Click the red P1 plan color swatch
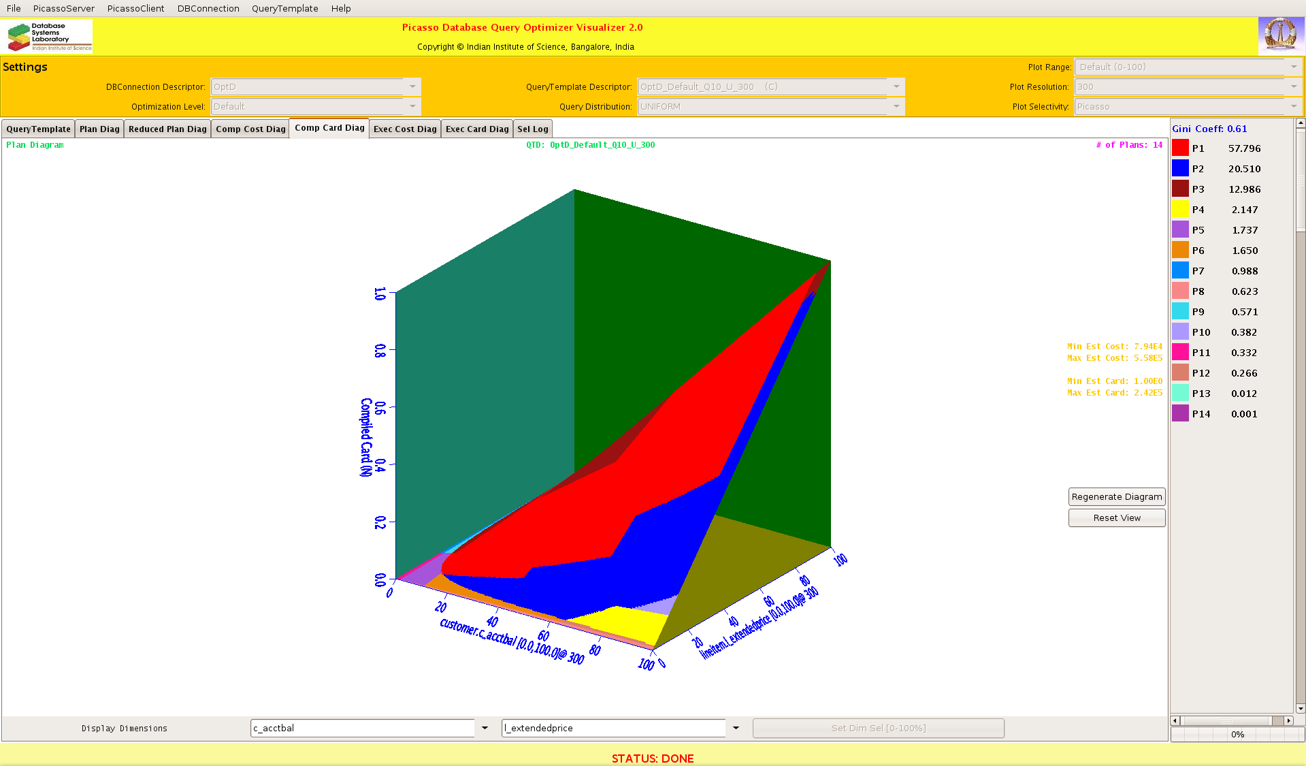Viewport: 1306px width, 766px height. point(1180,148)
